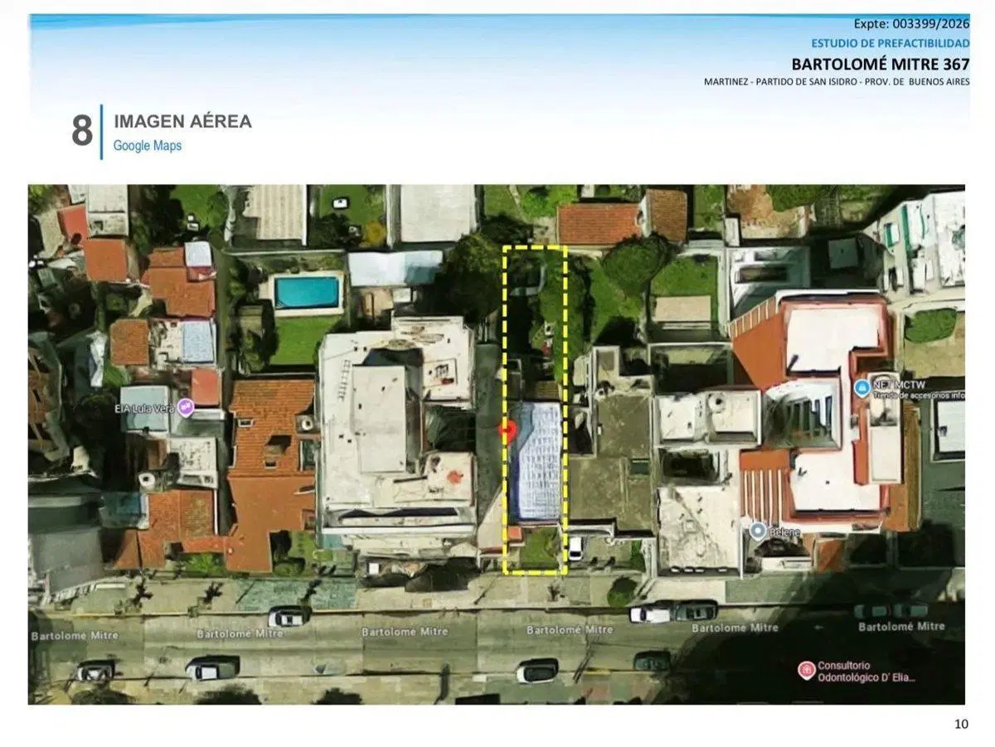
Task: Click the Expte: 003399/2026 header text
Action: [911, 23]
